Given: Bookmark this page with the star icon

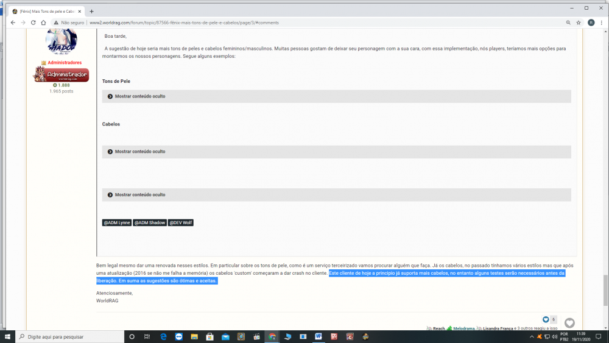Looking at the screenshot, I should (579, 23).
